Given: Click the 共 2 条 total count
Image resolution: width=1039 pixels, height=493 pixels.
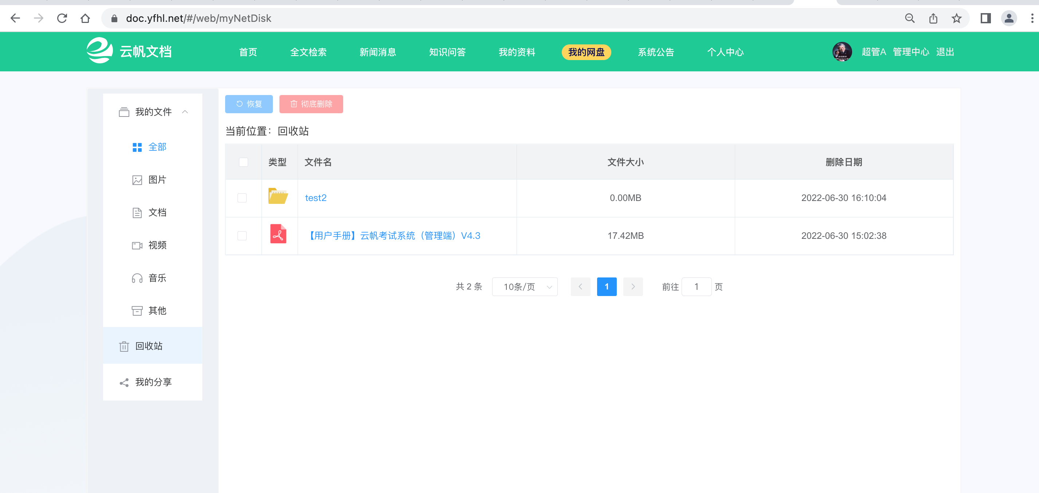Looking at the screenshot, I should [469, 287].
